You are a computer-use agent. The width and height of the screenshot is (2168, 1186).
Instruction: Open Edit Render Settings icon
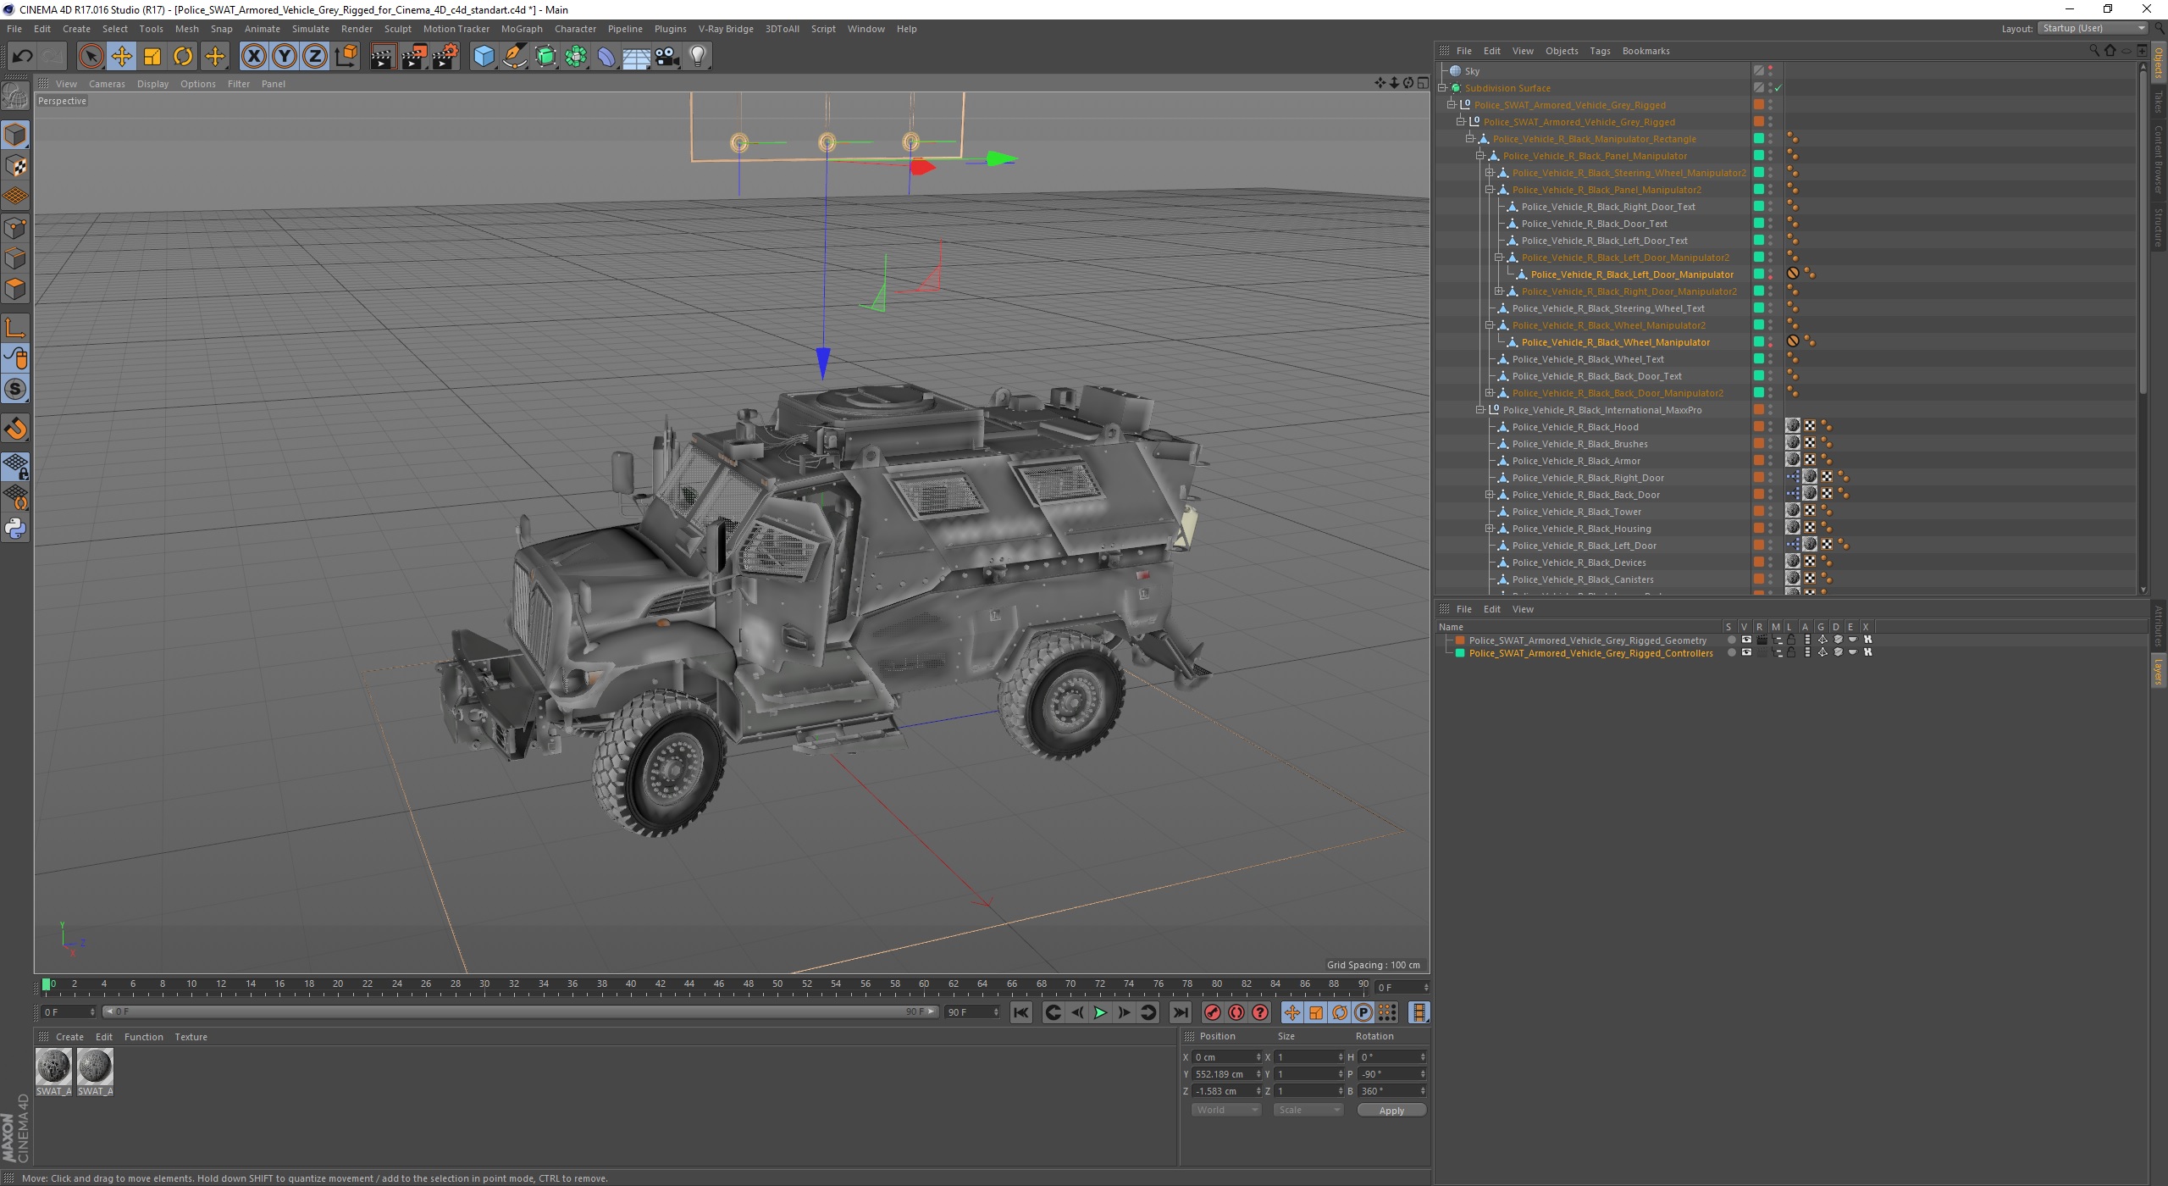coord(445,57)
